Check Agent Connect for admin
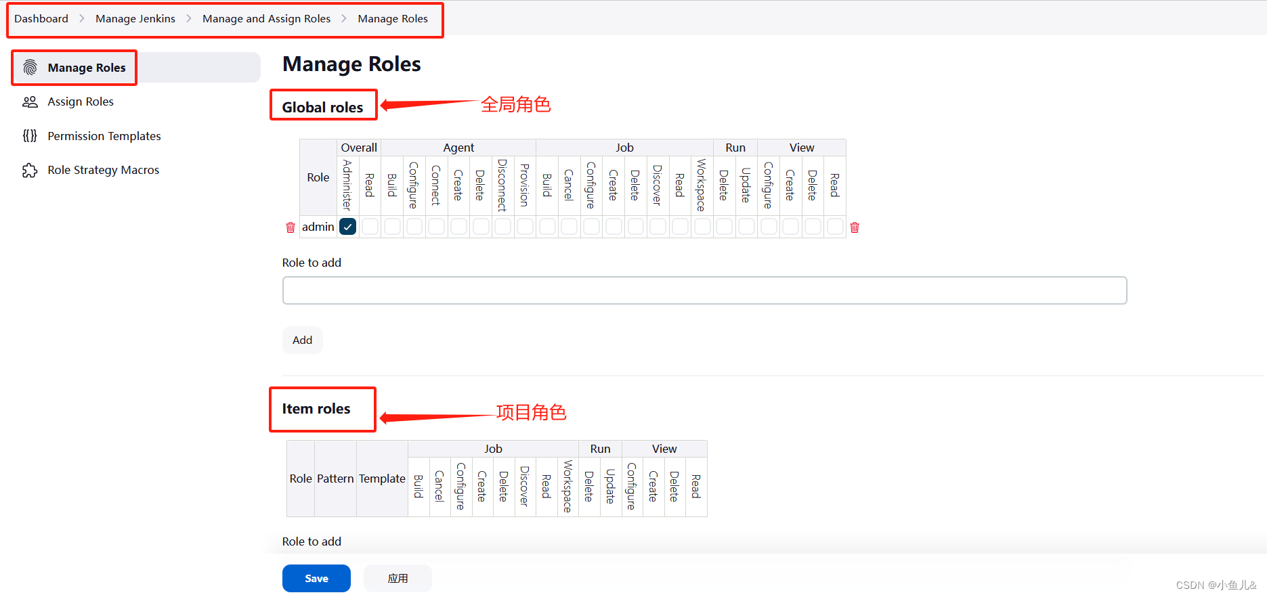 point(437,227)
